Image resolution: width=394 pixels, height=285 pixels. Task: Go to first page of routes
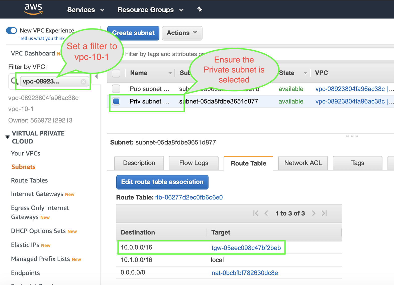click(256, 213)
